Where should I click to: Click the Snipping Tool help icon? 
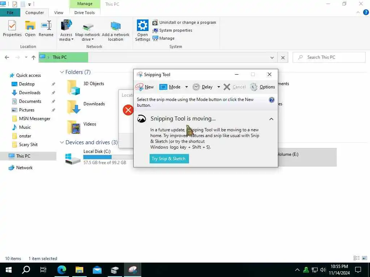click(x=272, y=100)
